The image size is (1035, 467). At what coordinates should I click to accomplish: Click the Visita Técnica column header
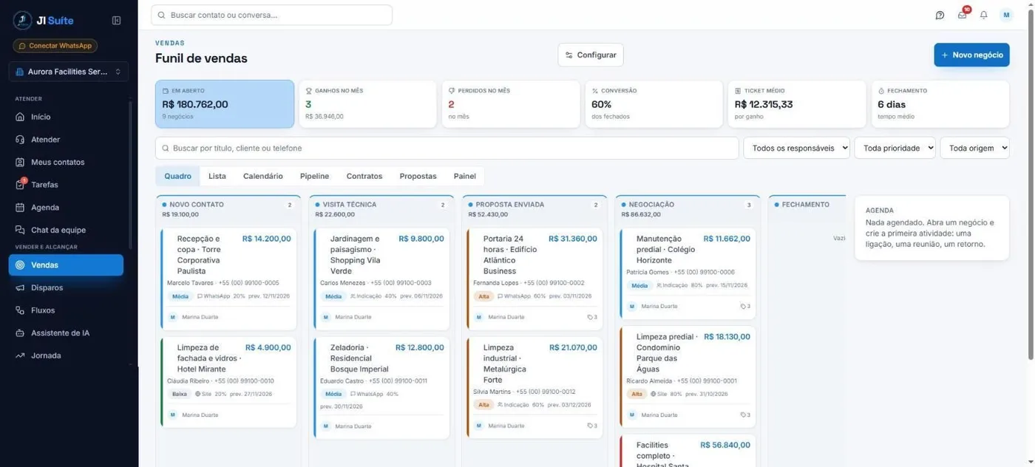(x=382, y=209)
